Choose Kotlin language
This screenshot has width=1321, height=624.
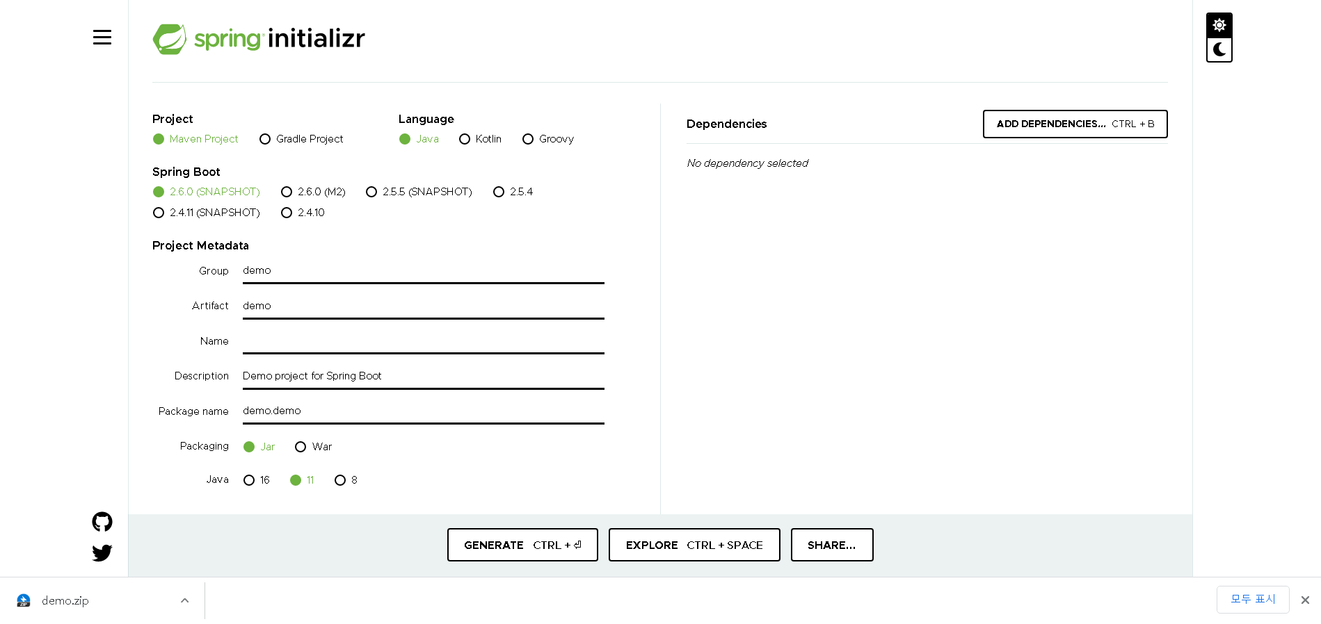click(x=480, y=139)
